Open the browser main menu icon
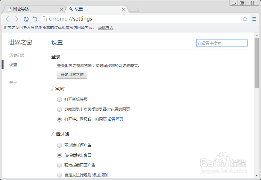Image resolution: width=261 pixels, height=180 pixels. [254, 19]
